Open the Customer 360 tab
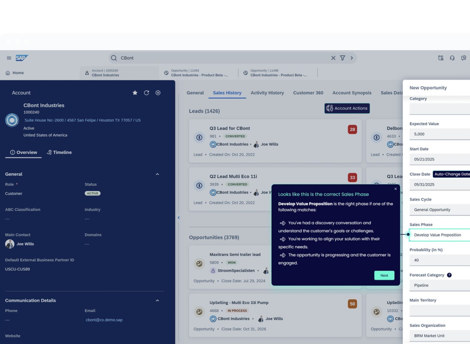The image size is (470, 344). click(x=308, y=93)
